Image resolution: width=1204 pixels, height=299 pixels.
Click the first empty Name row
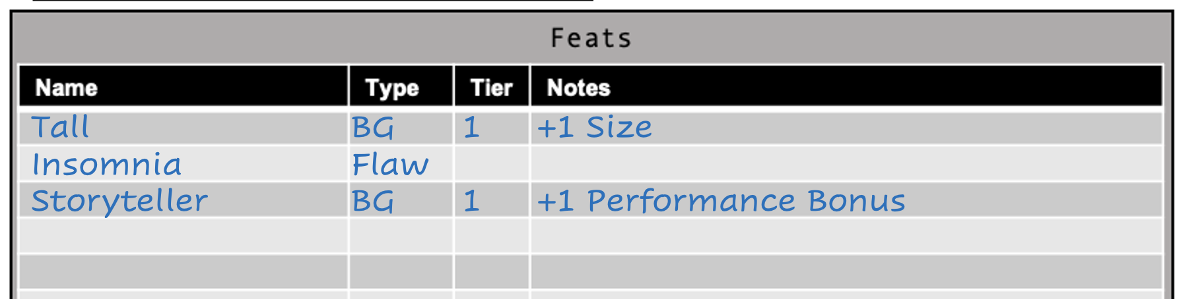pyautogui.click(x=184, y=236)
